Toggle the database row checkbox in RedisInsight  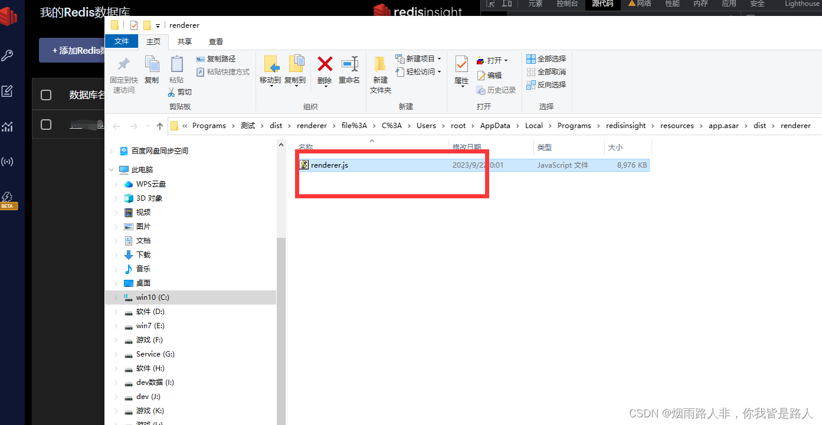[x=46, y=125]
